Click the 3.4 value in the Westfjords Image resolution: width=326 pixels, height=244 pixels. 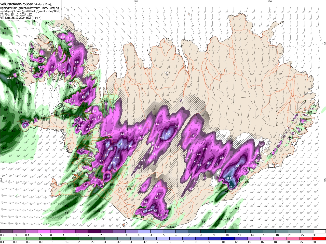(x=75, y=68)
